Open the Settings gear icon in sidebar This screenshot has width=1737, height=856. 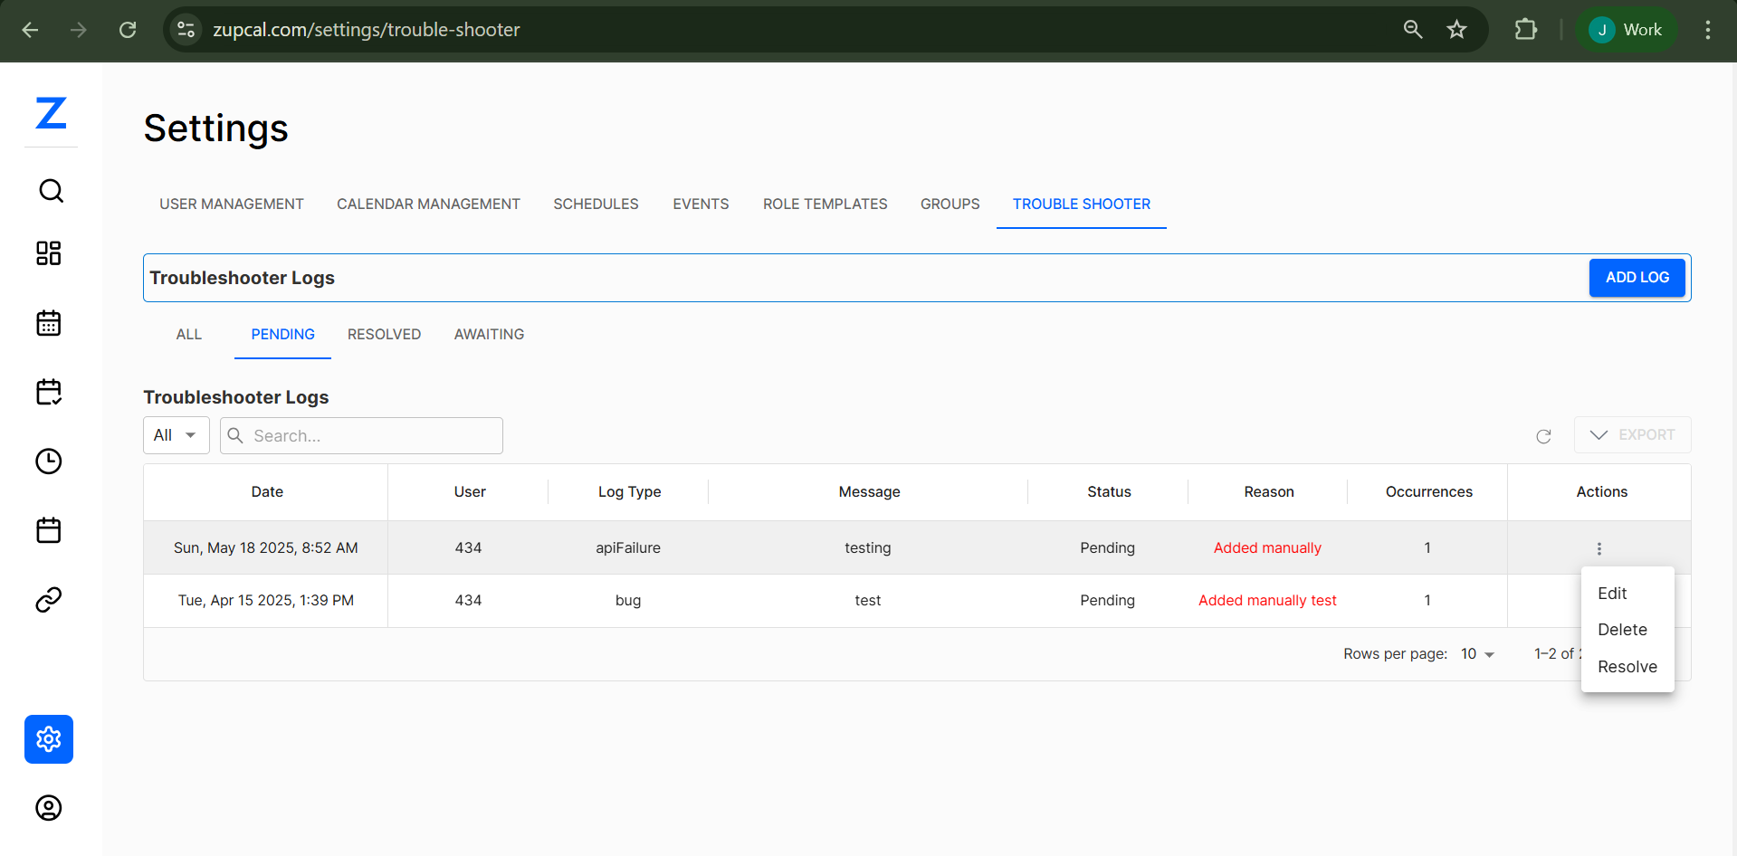[49, 739]
